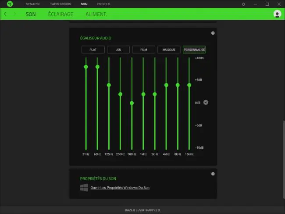This screenshot has height=214, width=285.
Task: Switch to the ALIMENT. tab
Action: pyautogui.click(x=96, y=14)
